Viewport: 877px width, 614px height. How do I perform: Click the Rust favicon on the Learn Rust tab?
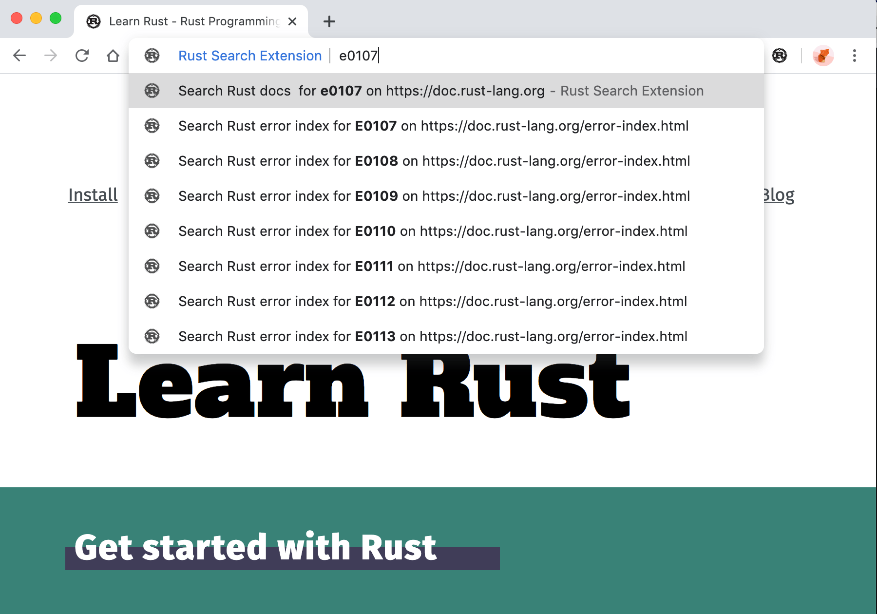(x=94, y=21)
